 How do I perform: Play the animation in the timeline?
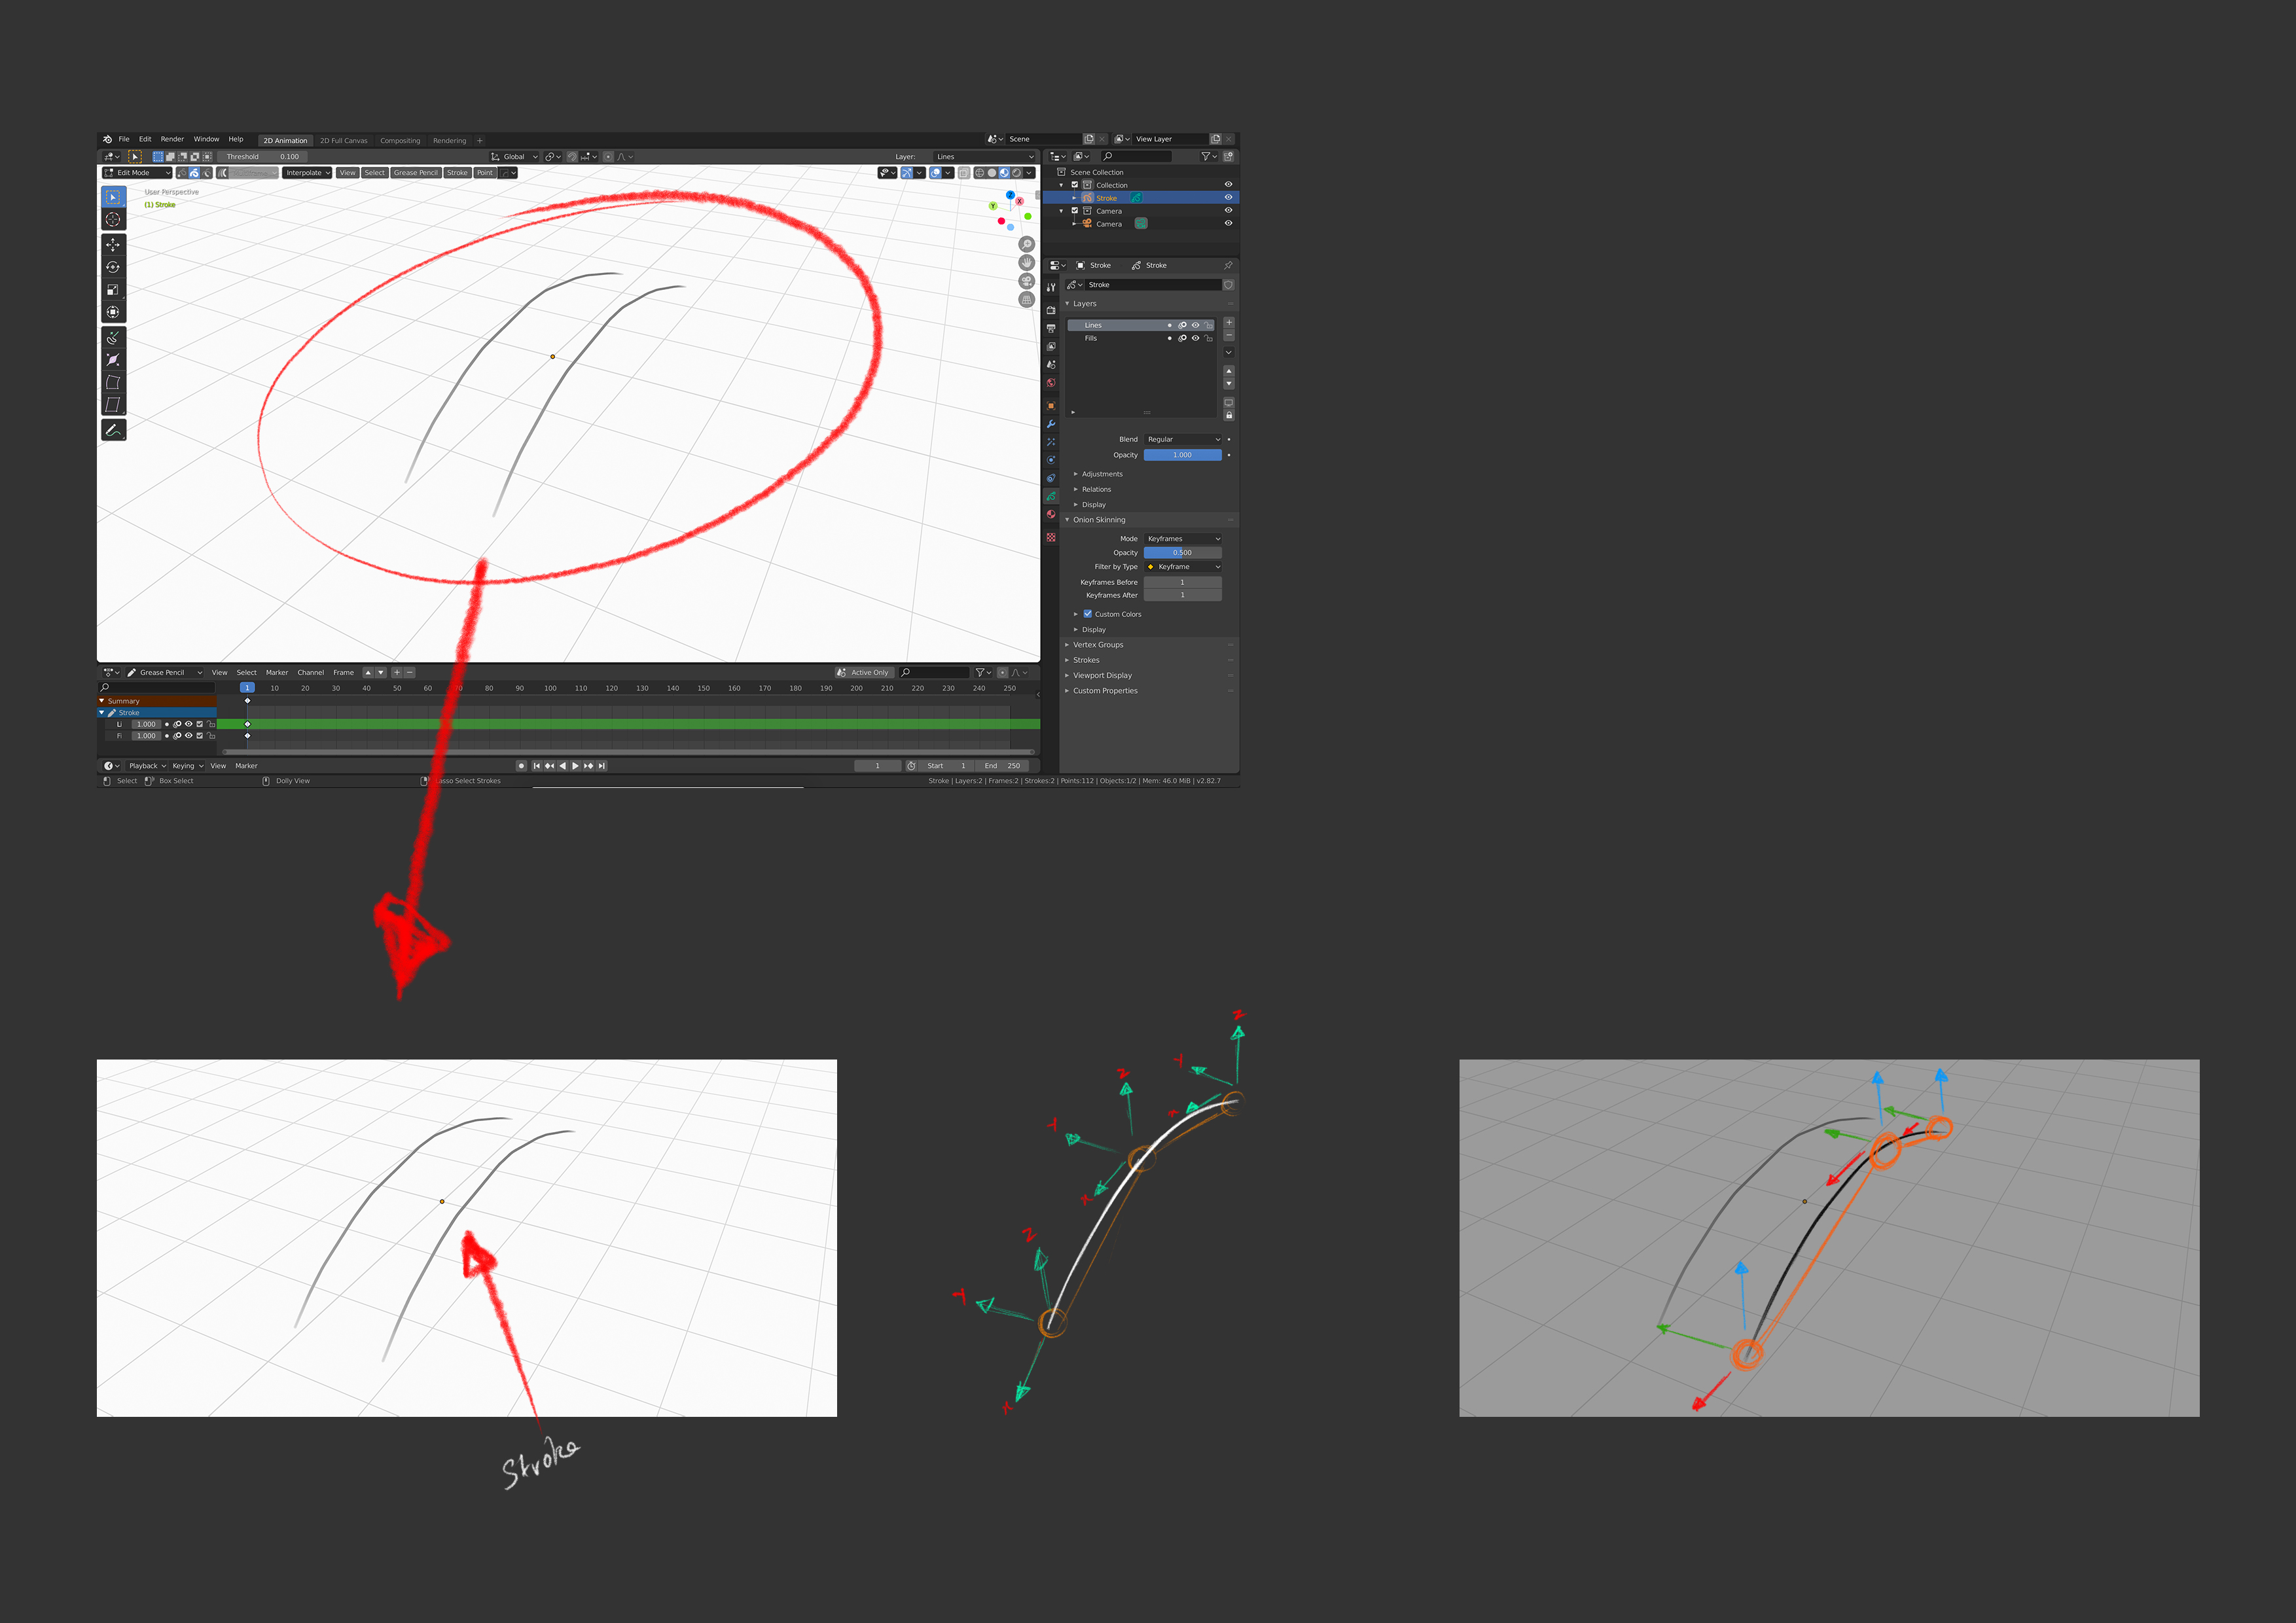click(575, 766)
